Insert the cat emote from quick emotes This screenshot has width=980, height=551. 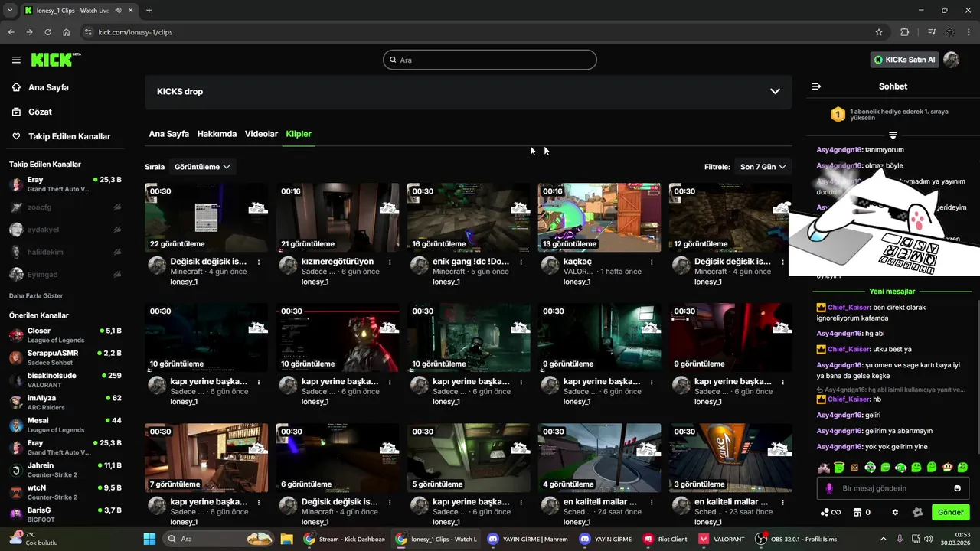[823, 467]
